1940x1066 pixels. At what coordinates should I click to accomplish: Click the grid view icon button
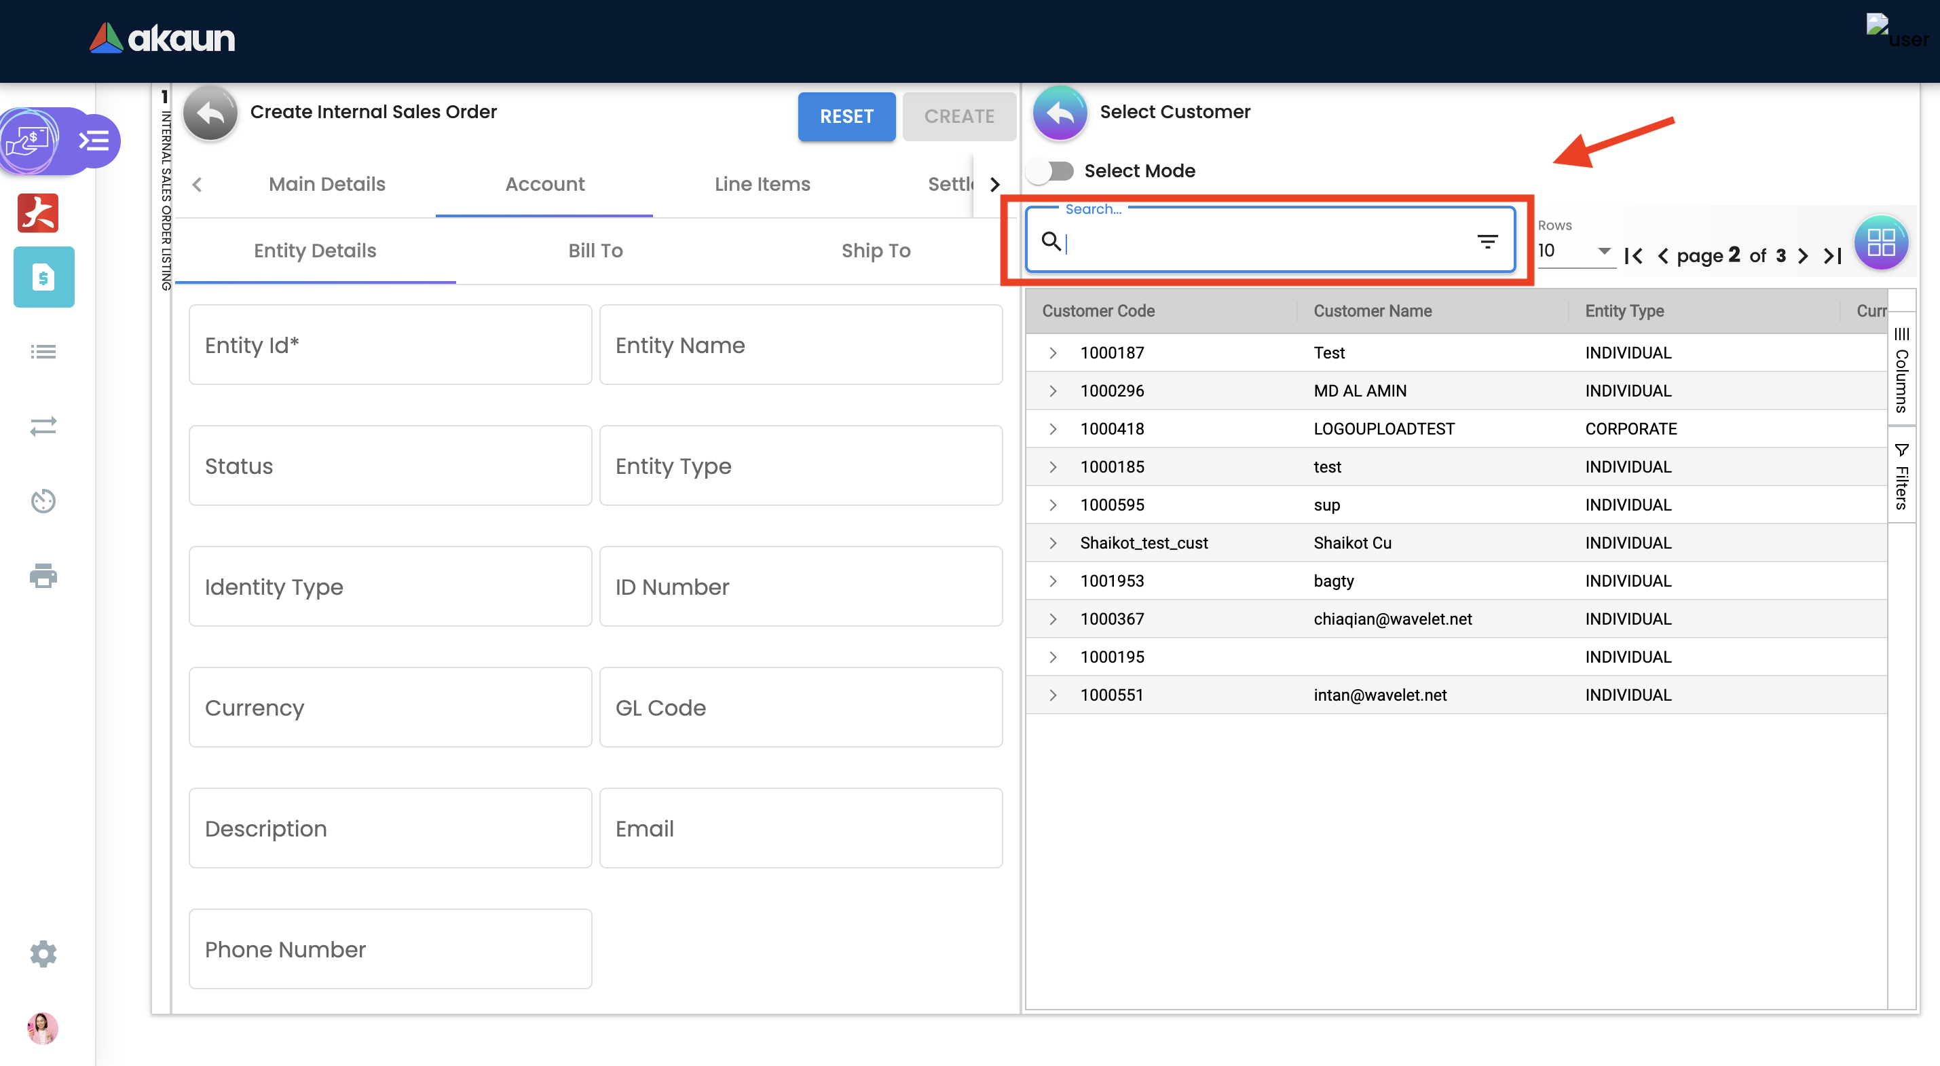click(1880, 242)
